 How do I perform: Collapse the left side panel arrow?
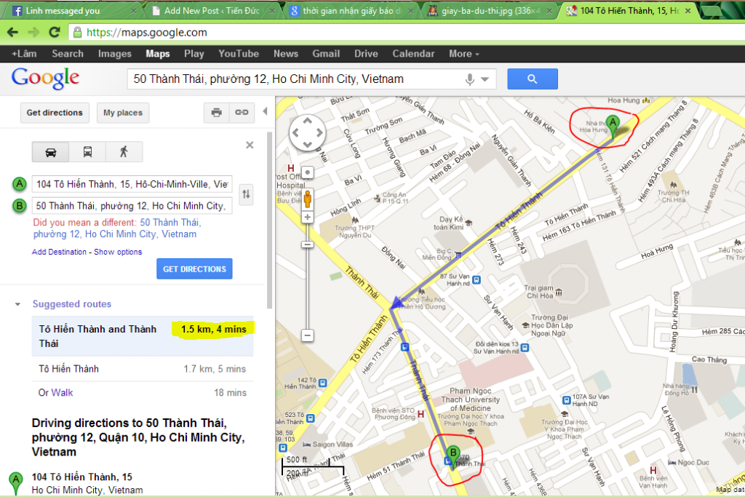265,111
